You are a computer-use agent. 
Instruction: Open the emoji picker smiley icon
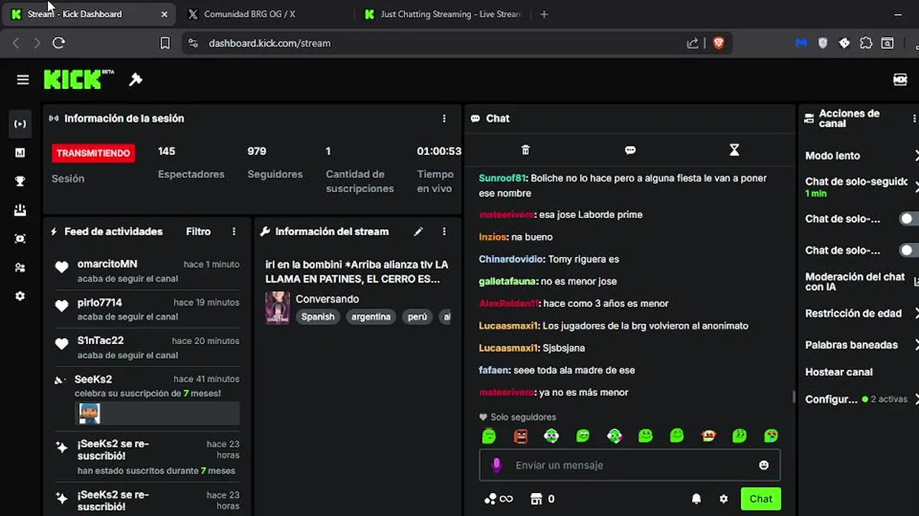pyautogui.click(x=764, y=465)
